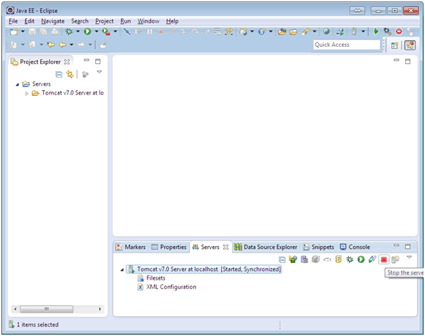
Task: Switch to the Console tab
Action: tap(355, 247)
